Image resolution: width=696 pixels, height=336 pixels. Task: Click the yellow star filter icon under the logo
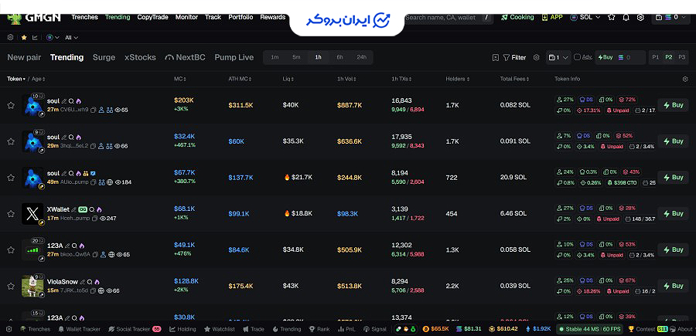click(24, 38)
